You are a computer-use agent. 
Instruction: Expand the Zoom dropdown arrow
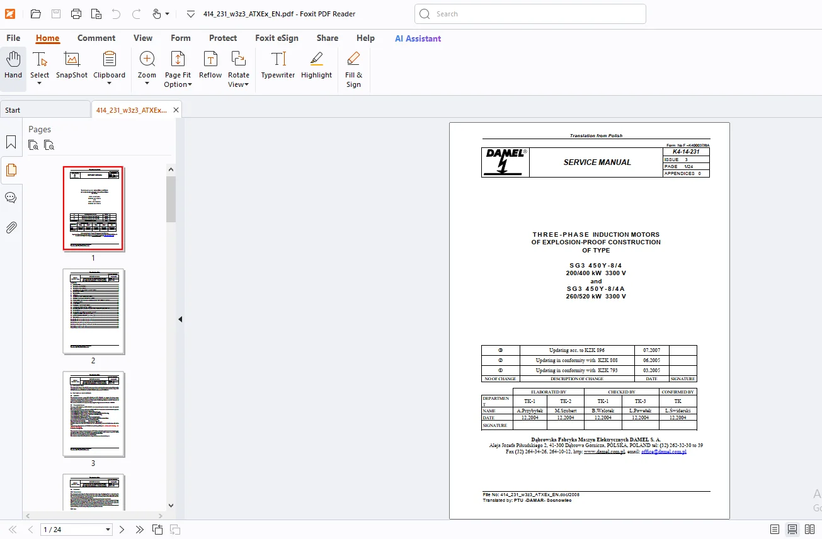[x=147, y=84]
